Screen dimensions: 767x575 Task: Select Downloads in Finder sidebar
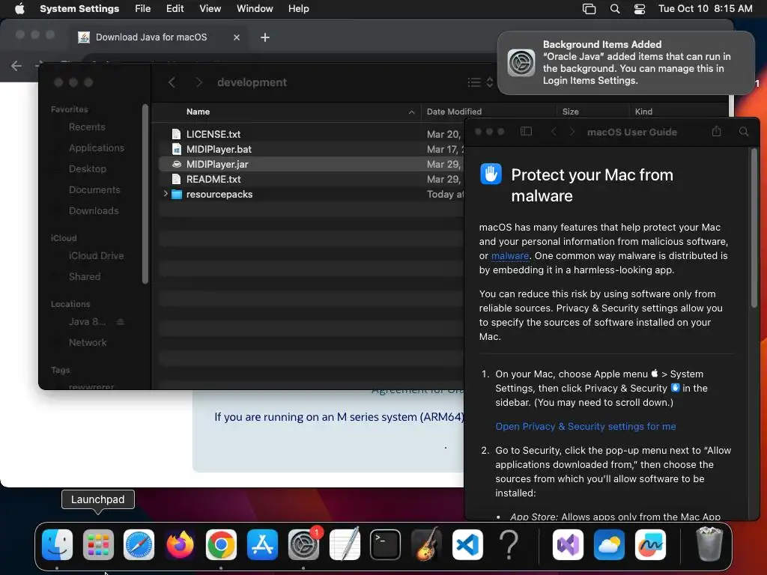pos(94,211)
